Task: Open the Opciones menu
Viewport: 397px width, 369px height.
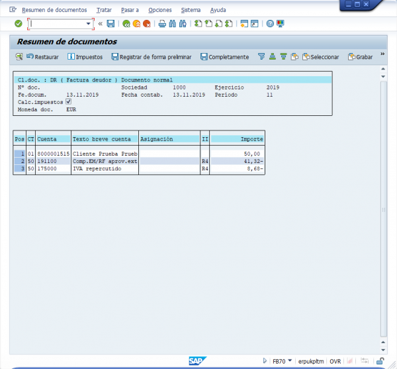Action: [x=159, y=10]
